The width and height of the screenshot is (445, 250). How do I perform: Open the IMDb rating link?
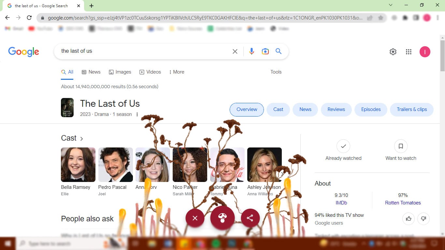coord(341,202)
